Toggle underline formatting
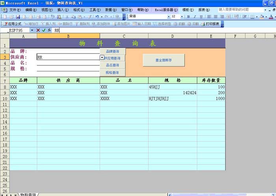 [200, 17]
